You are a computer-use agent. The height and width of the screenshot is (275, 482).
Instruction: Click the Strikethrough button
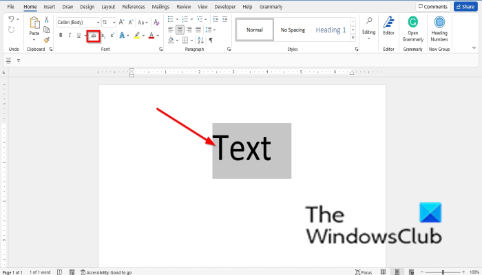click(93, 36)
